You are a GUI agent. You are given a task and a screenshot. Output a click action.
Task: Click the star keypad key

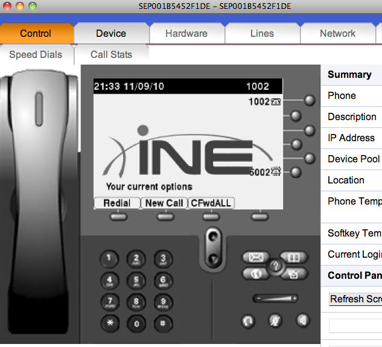(x=110, y=323)
